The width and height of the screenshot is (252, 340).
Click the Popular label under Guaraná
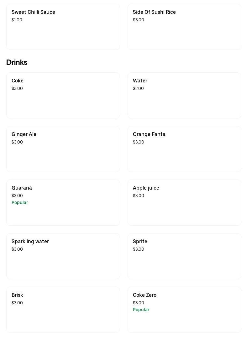point(20,202)
